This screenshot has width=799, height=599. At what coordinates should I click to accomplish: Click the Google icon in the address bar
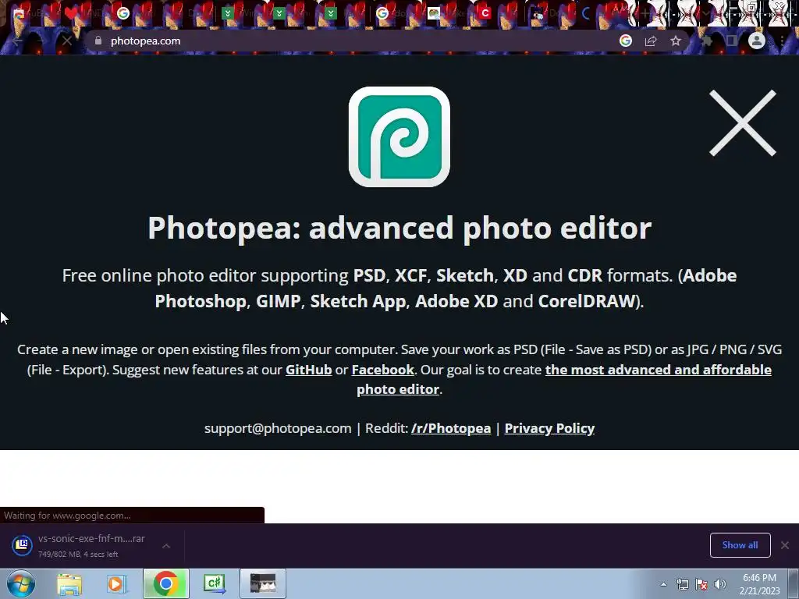coord(625,41)
